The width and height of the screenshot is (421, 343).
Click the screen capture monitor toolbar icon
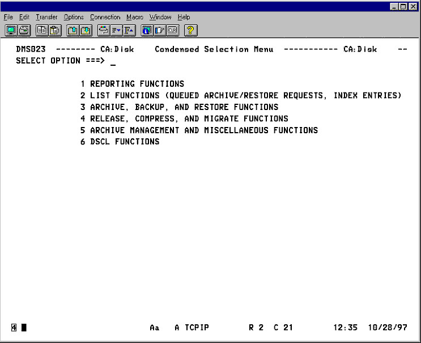(11, 31)
